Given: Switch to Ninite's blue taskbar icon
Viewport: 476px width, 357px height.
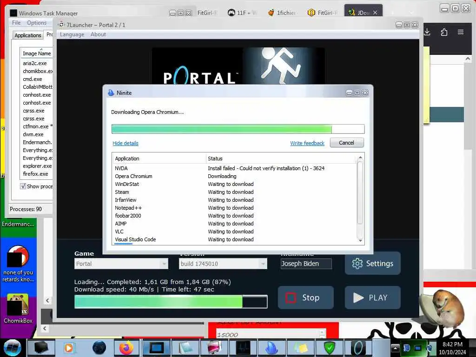Looking at the screenshot, I should 271,348.
